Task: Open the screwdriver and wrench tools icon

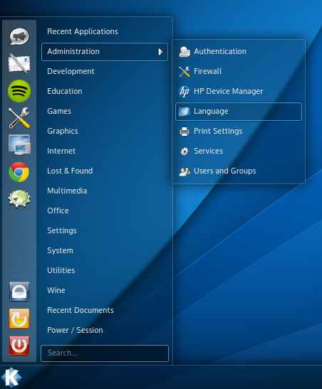Action: pos(19,118)
